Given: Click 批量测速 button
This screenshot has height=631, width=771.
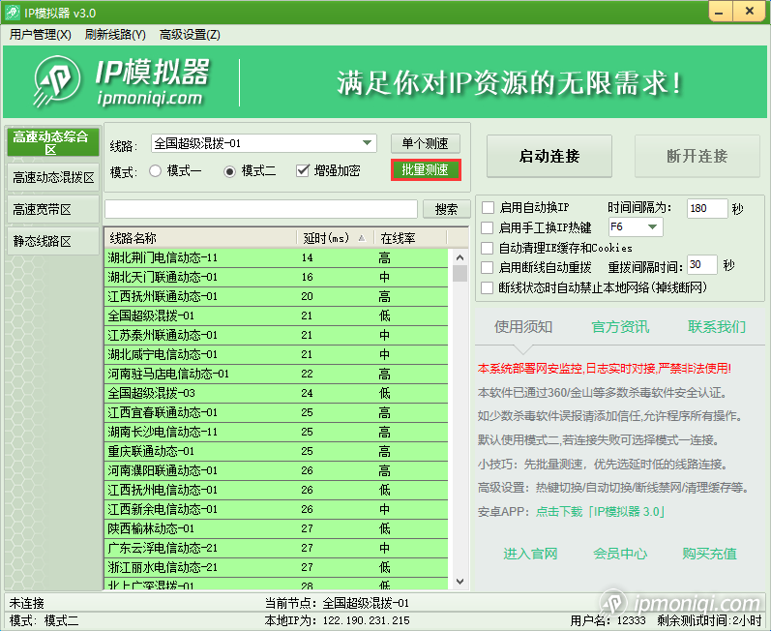Looking at the screenshot, I should coord(426,169).
